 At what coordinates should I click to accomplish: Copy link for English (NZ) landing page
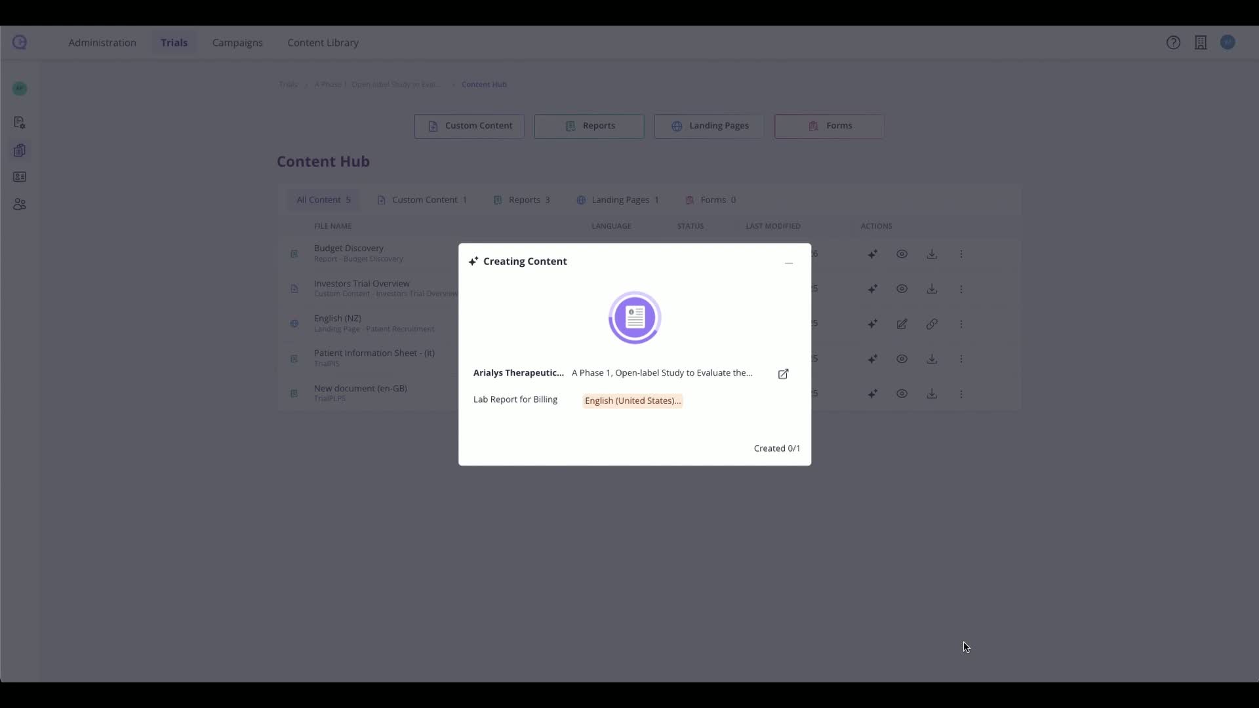point(931,324)
